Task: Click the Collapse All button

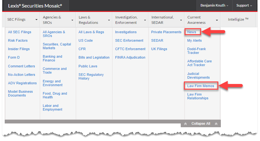Action: (x=201, y=123)
